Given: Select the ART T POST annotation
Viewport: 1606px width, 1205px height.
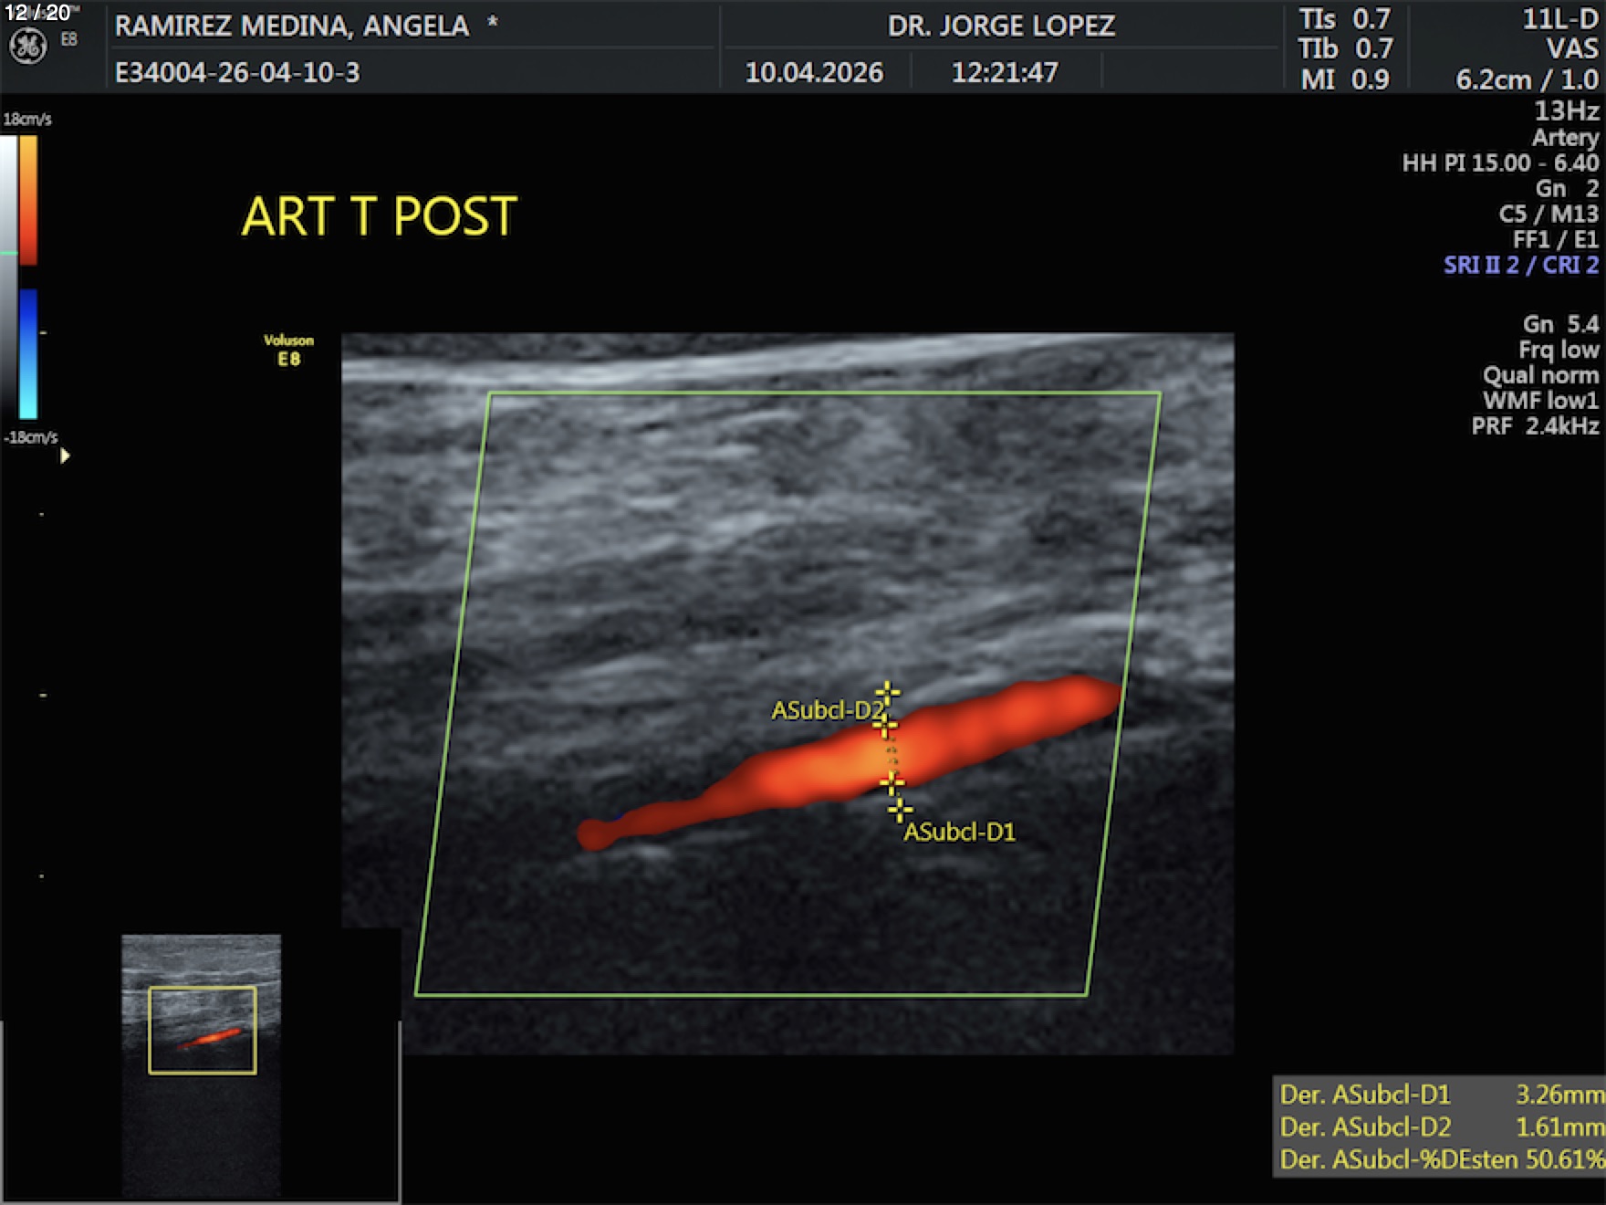Looking at the screenshot, I should (379, 217).
